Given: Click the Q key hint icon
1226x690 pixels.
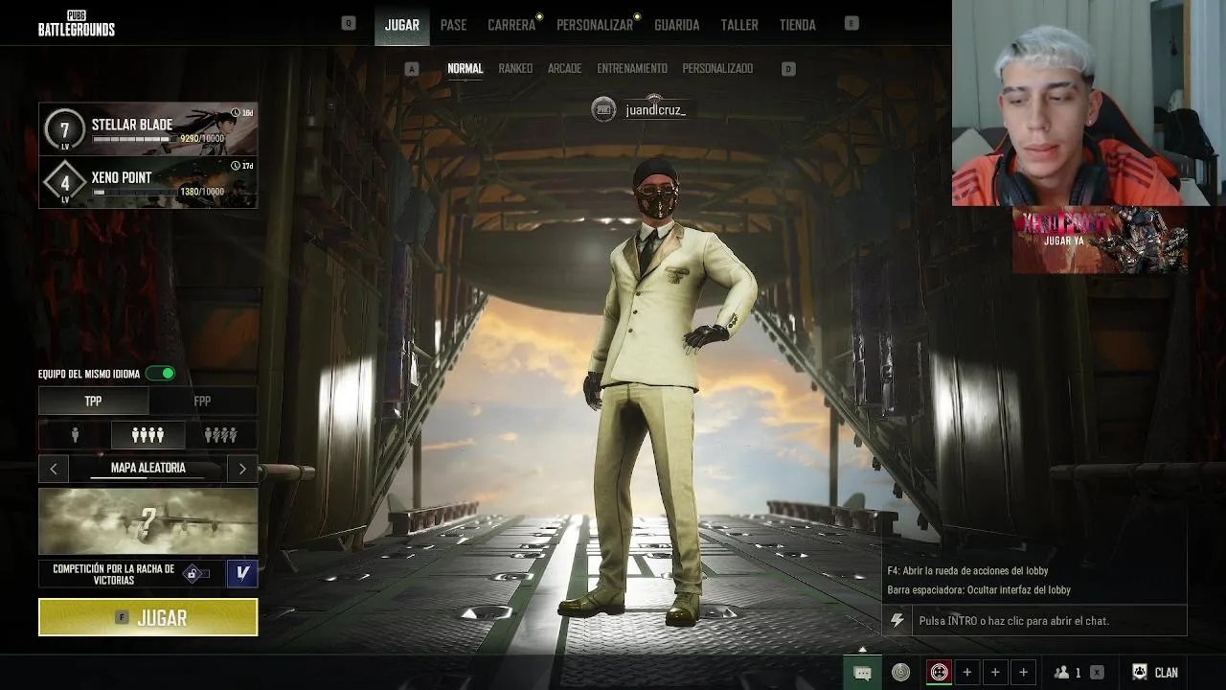Looking at the screenshot, I should tap(349, 23).
